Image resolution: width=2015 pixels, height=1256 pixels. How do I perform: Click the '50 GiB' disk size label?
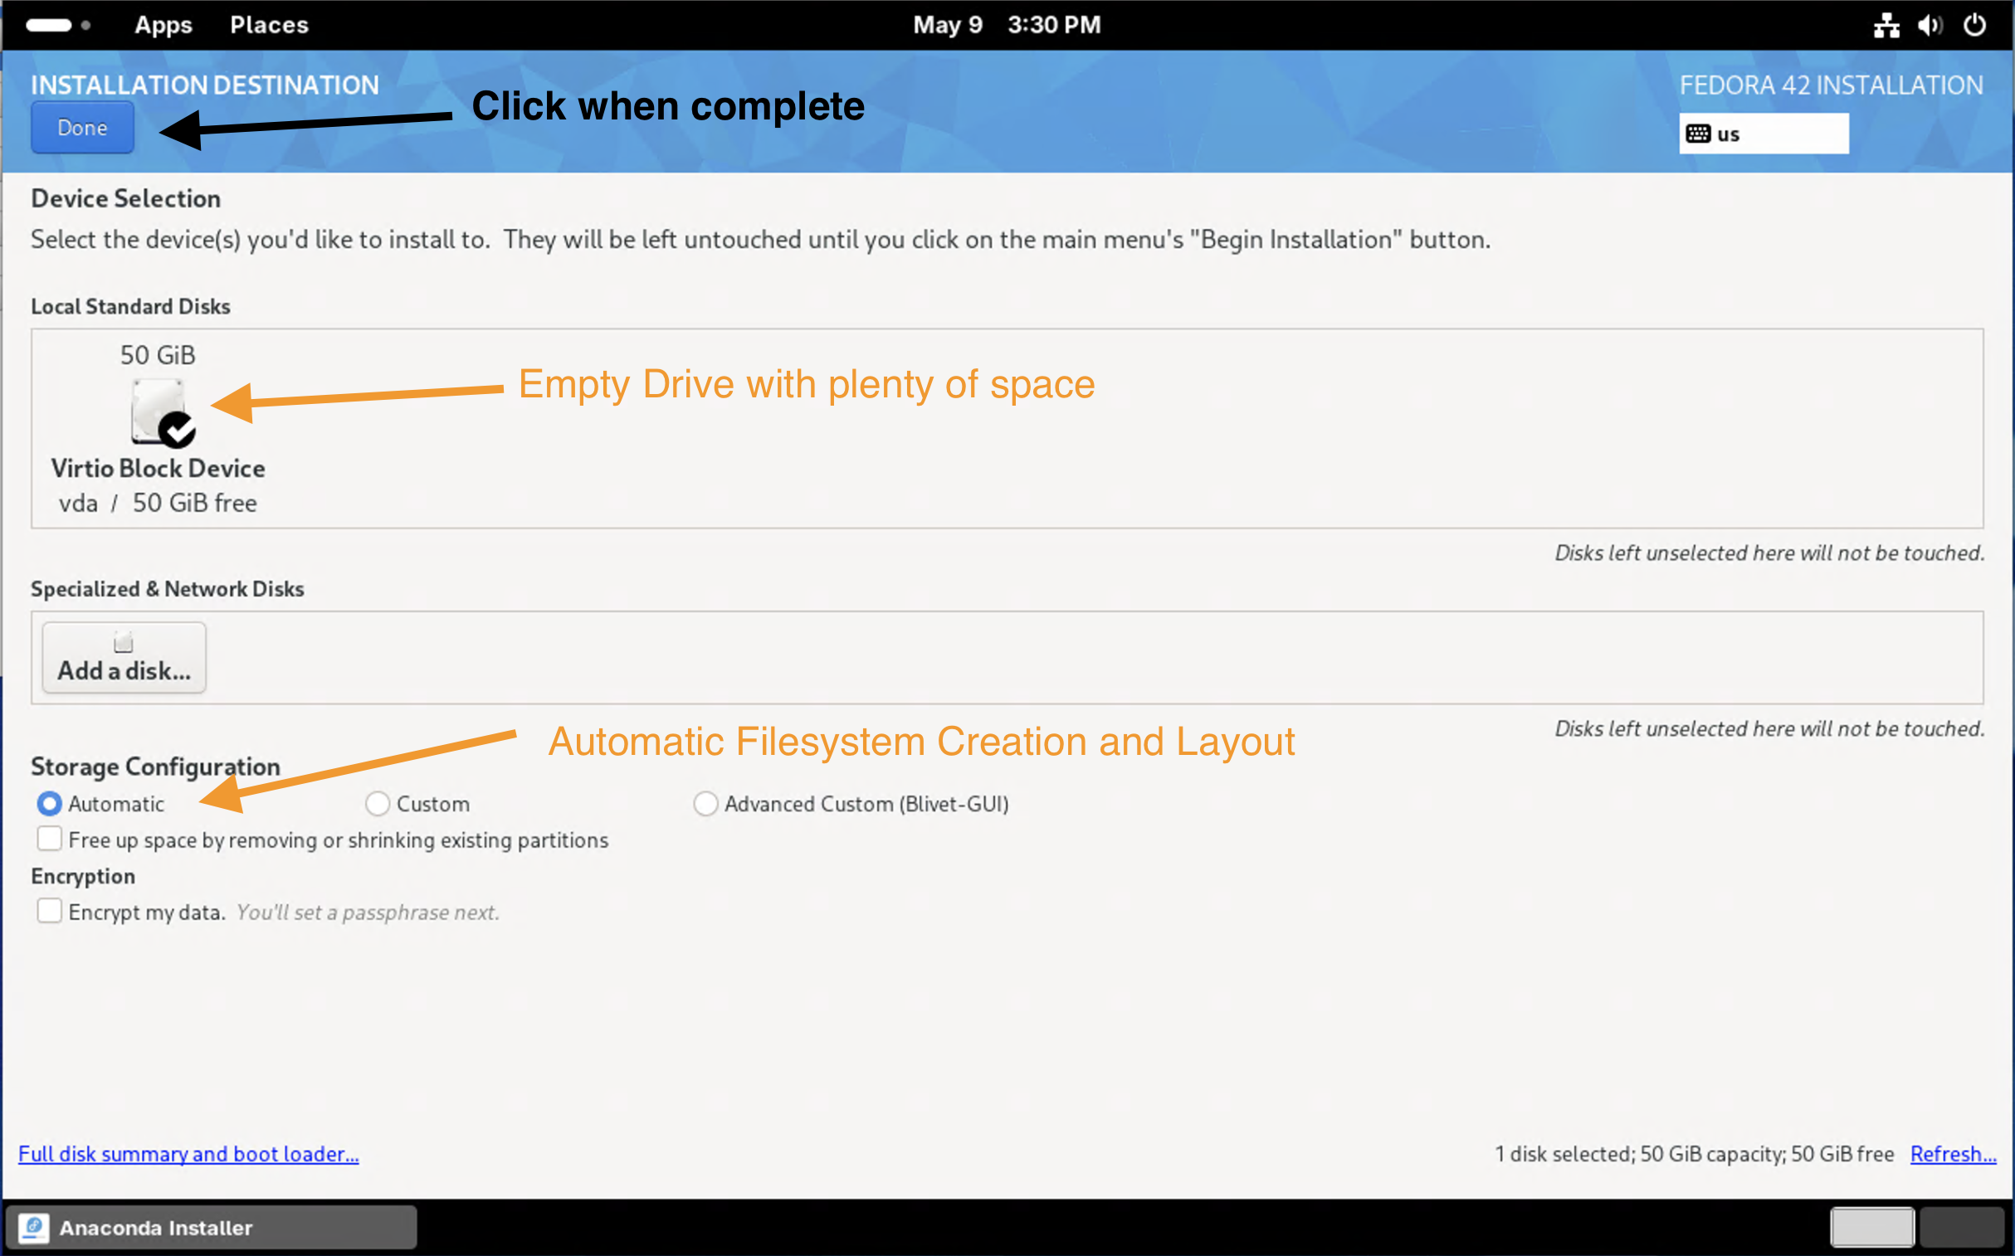click(x=158, y=356)
